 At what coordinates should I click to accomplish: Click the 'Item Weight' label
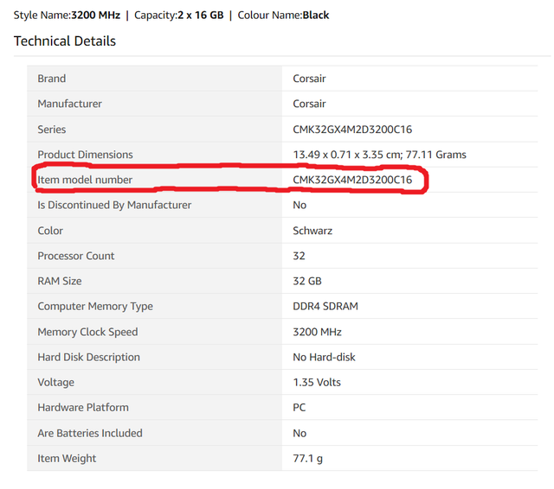67,458
